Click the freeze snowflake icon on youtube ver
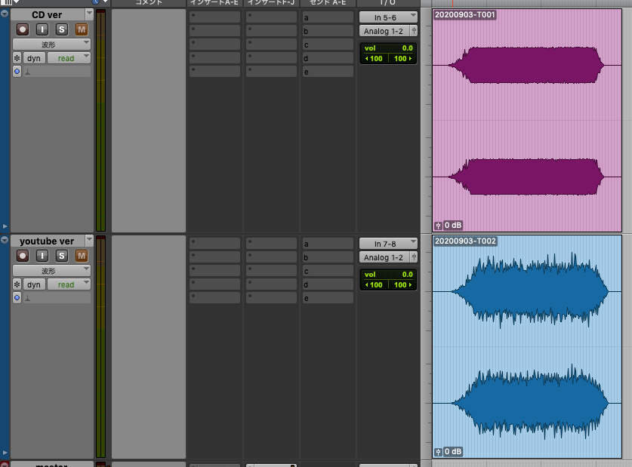632x467 pixels. (x=17, y=284)
